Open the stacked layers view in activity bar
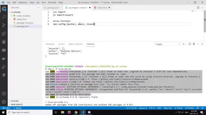The image size is (206, 115). [4, 50]
